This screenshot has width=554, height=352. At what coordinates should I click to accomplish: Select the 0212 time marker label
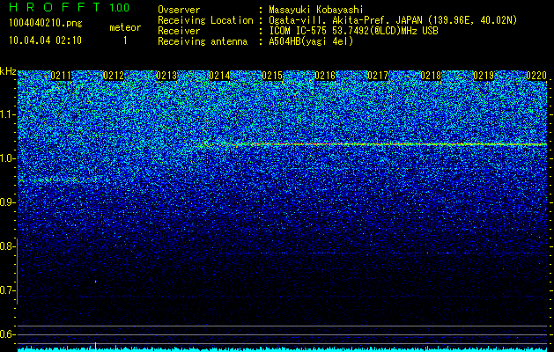point(114,76)
